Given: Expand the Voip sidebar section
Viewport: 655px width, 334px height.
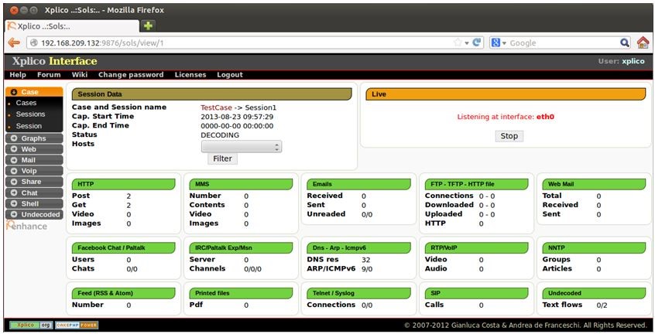Looking at the screenshot, I should pos(34,171).
